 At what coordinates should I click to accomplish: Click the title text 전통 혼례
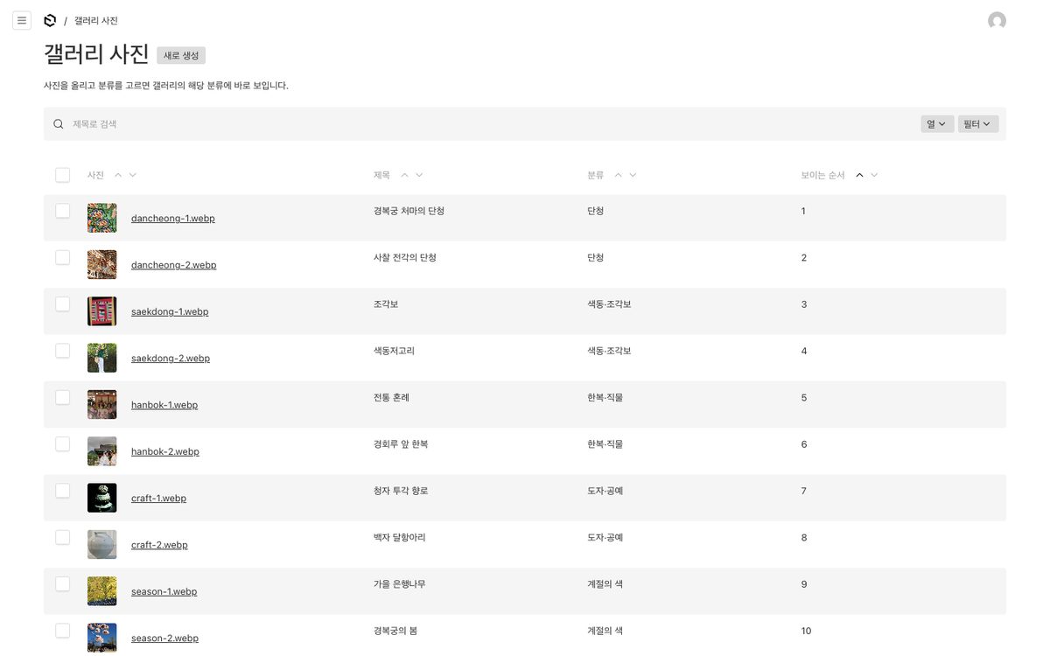coord(391,397)
